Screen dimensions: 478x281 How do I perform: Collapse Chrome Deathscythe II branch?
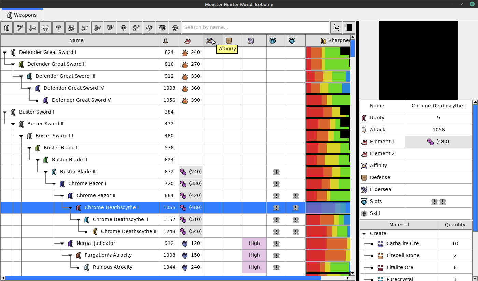pos(79,220)
